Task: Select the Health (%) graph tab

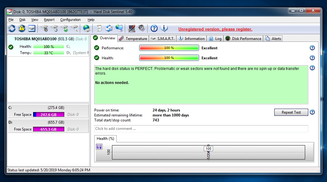Action: click(105, 139)
